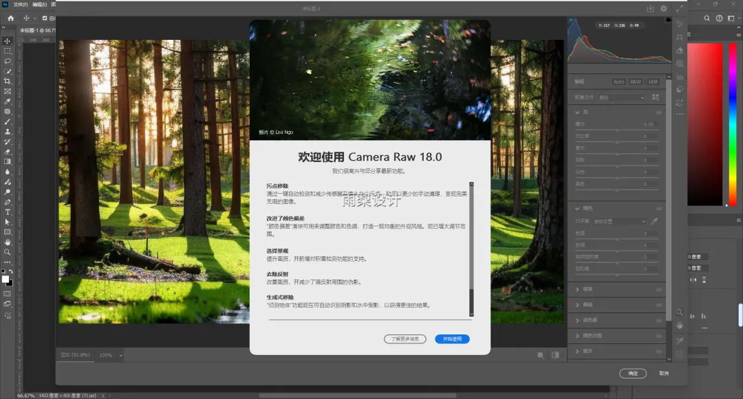This screenshot has height=399, width=743.
Task: Open the Camera Raw Geometry crop icon
Action: point(680,37)
